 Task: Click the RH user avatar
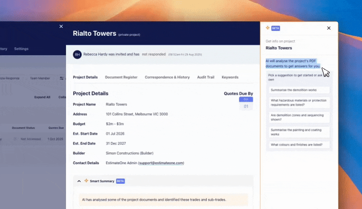click(x=77, y=54)
